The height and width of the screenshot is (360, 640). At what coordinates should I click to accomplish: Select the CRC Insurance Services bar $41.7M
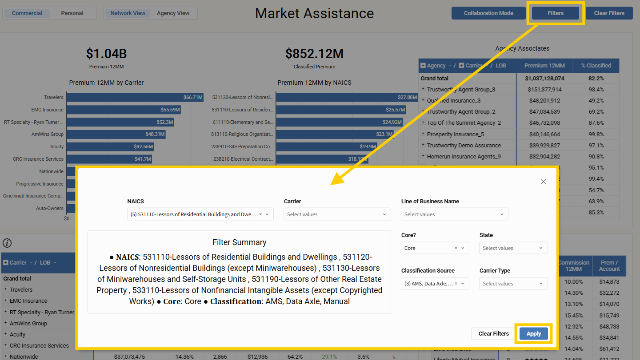[x=109, y=159]
